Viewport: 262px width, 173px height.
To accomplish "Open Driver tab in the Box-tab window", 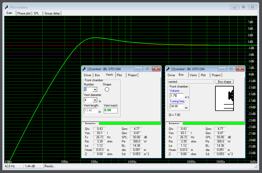I will point(171,75).
